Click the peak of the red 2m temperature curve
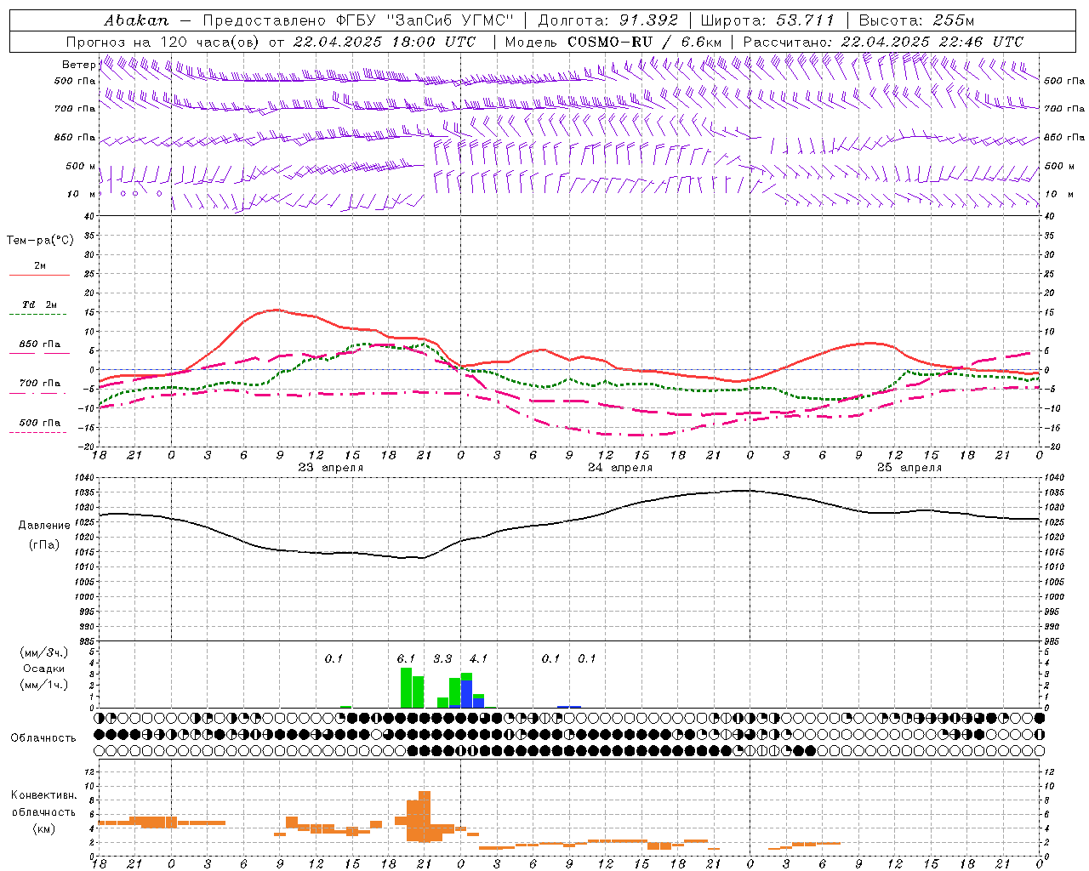Screen dimensions: 1089x871 click(x=276, y=310)
